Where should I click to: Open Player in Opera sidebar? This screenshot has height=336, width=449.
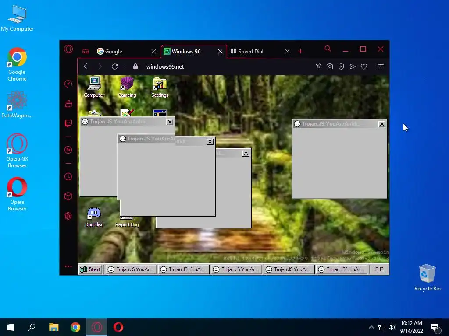click(68, 150)
